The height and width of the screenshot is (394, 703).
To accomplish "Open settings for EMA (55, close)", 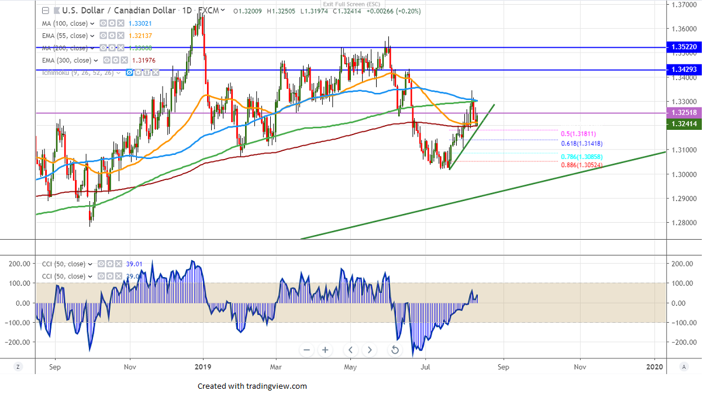I will pyautogui.click(x=112, y=36).
